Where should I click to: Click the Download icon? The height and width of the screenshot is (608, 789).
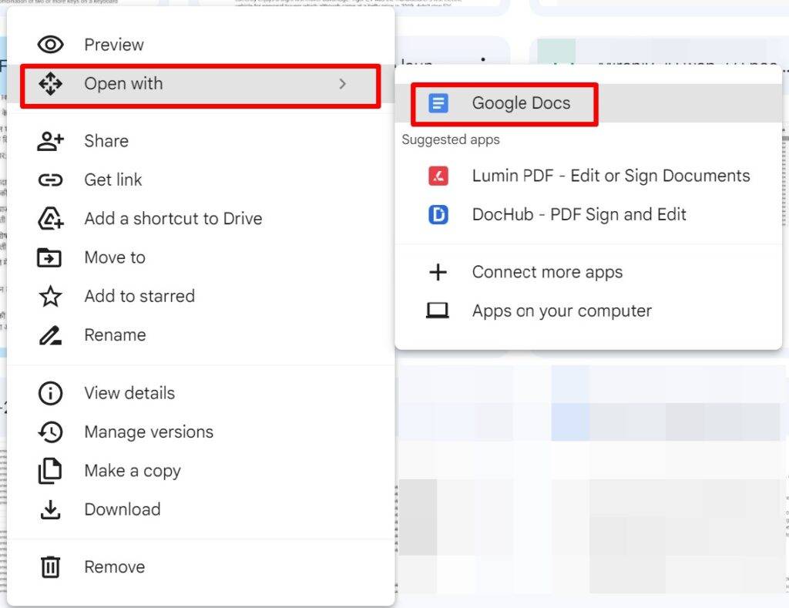pos(50,509)
